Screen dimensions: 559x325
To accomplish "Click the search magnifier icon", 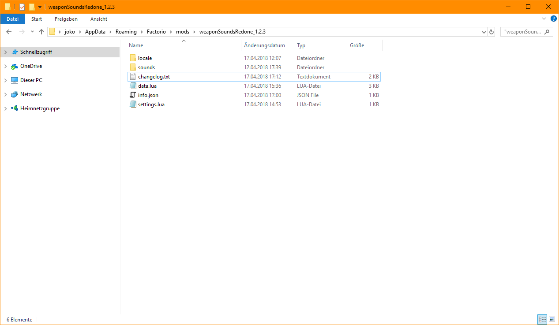I will 547,32.
